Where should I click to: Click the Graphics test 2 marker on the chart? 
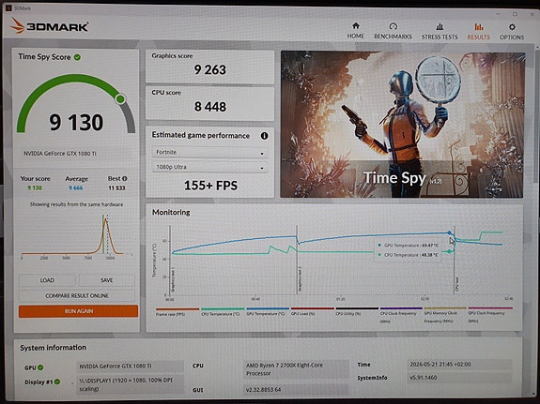[x=300, y=278]
